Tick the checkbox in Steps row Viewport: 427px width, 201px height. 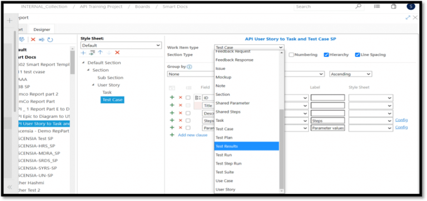point(188,120)
